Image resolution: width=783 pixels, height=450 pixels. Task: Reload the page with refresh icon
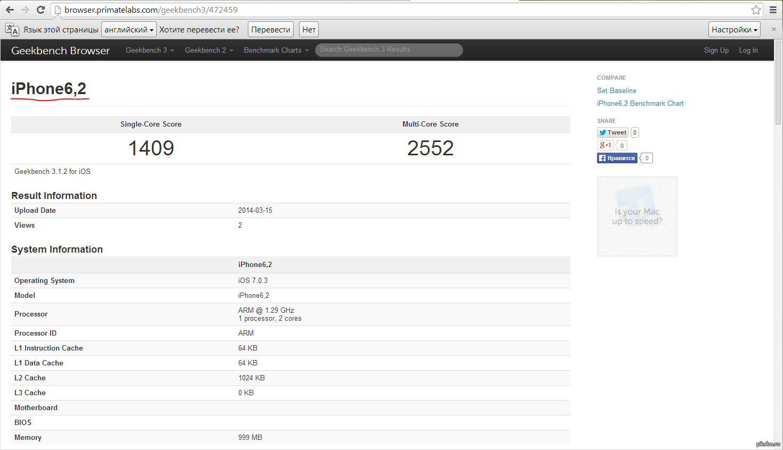41,10
